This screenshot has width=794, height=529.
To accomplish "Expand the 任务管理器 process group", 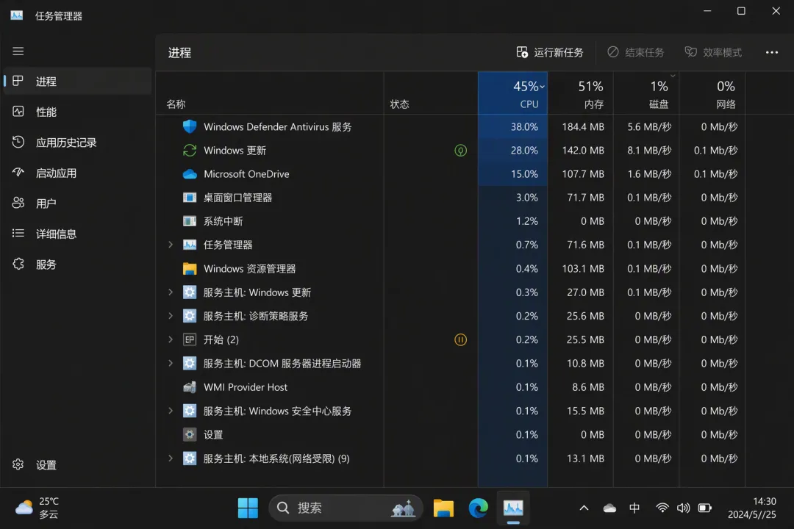I will click(171, 245).
